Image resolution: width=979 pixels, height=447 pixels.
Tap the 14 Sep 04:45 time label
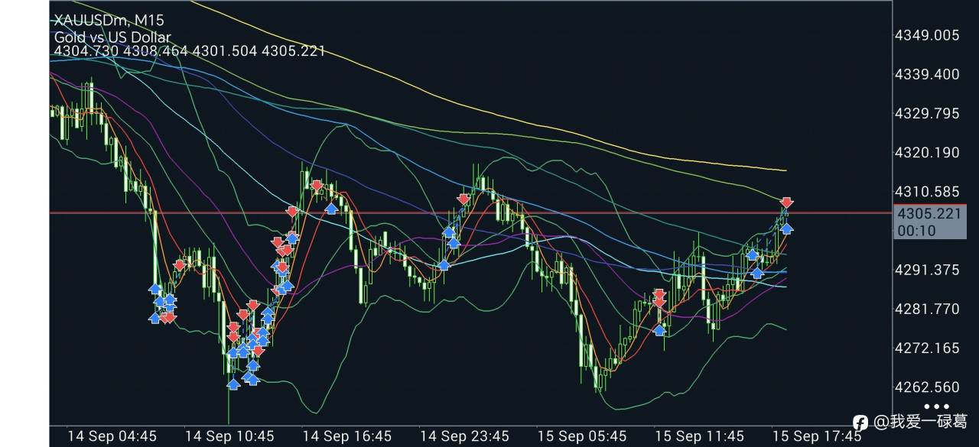click(x=112, y=436)
